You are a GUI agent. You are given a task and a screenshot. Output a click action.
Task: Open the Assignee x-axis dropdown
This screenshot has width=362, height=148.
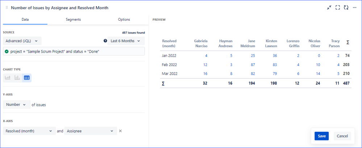coord(91,131)
